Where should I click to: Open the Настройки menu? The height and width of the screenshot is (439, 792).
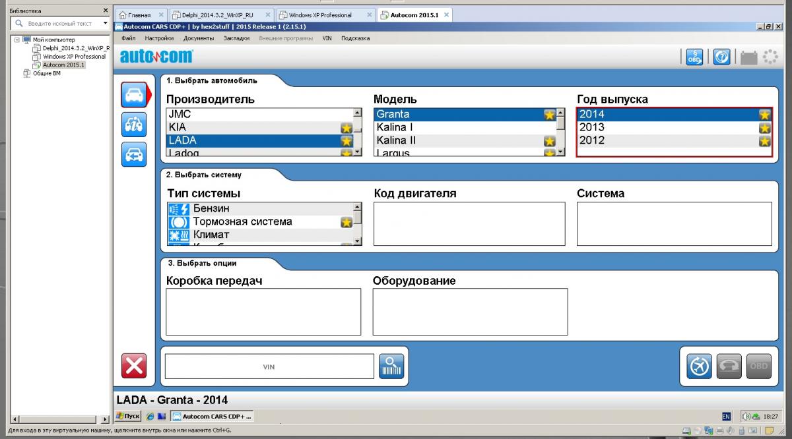click(159, 38)
